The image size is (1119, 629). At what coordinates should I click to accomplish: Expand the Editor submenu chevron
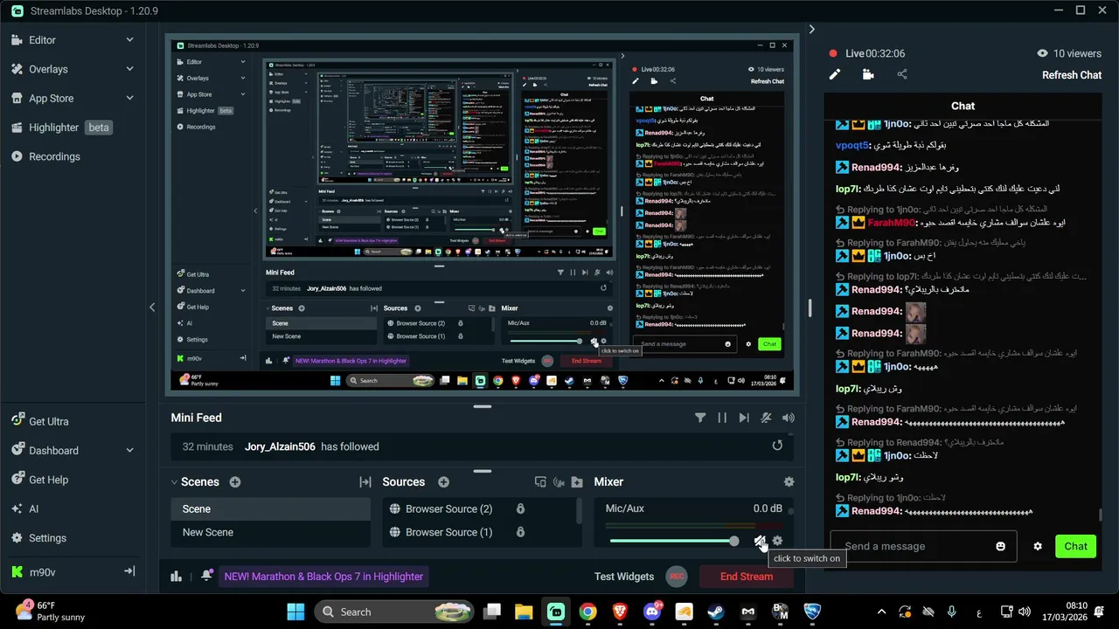point(129,39)
